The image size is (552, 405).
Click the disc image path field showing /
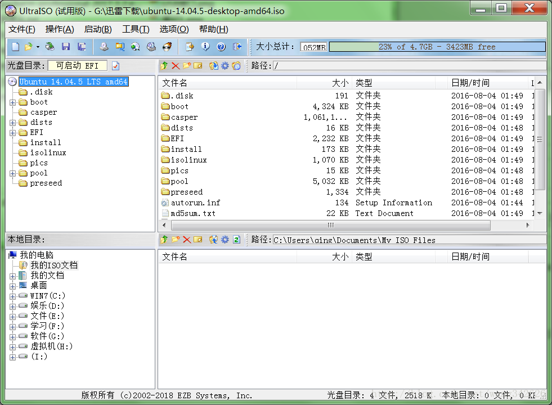point(410,66)
